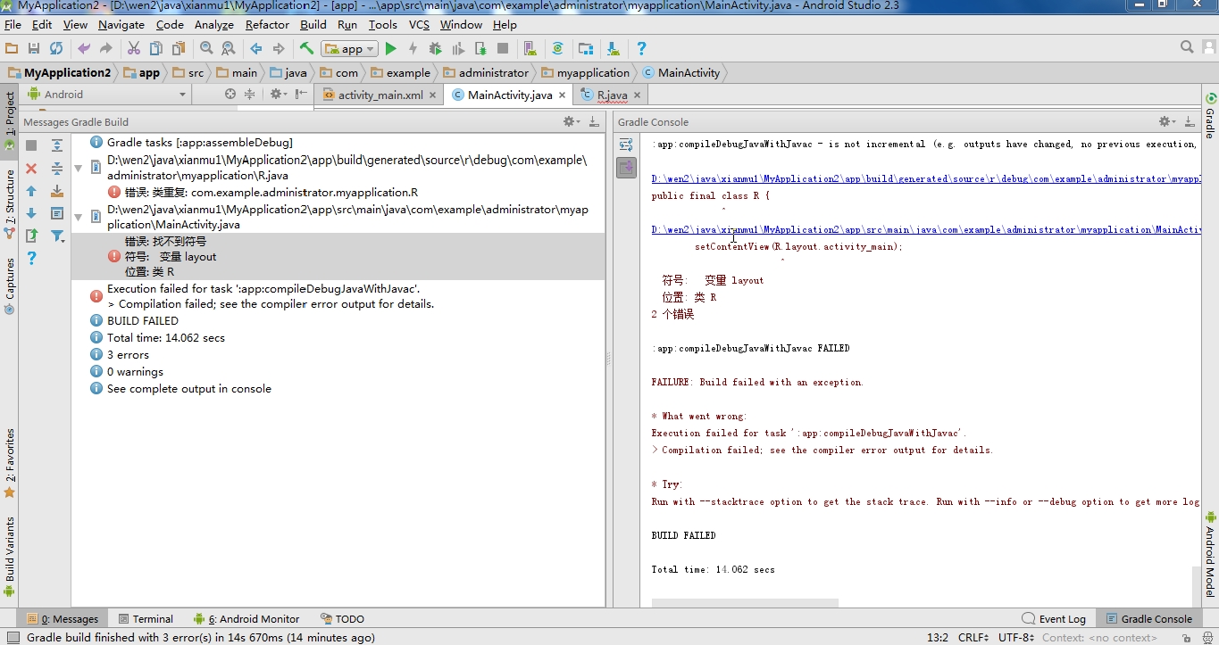1219x645 pixels.
Task: Click the Open folder toolbar icon
Action: click(x=12, y=48)
